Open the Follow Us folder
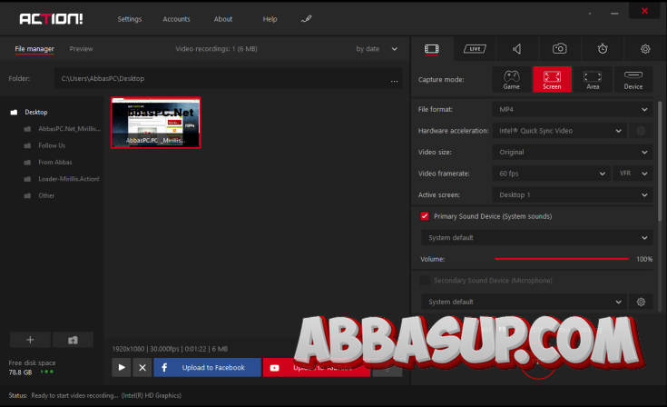 click(52, 145)
